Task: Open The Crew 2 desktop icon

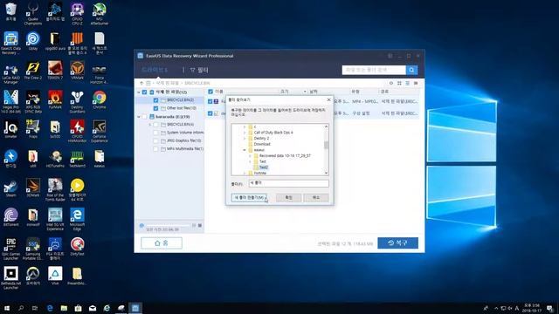Action: pos(33,71)
